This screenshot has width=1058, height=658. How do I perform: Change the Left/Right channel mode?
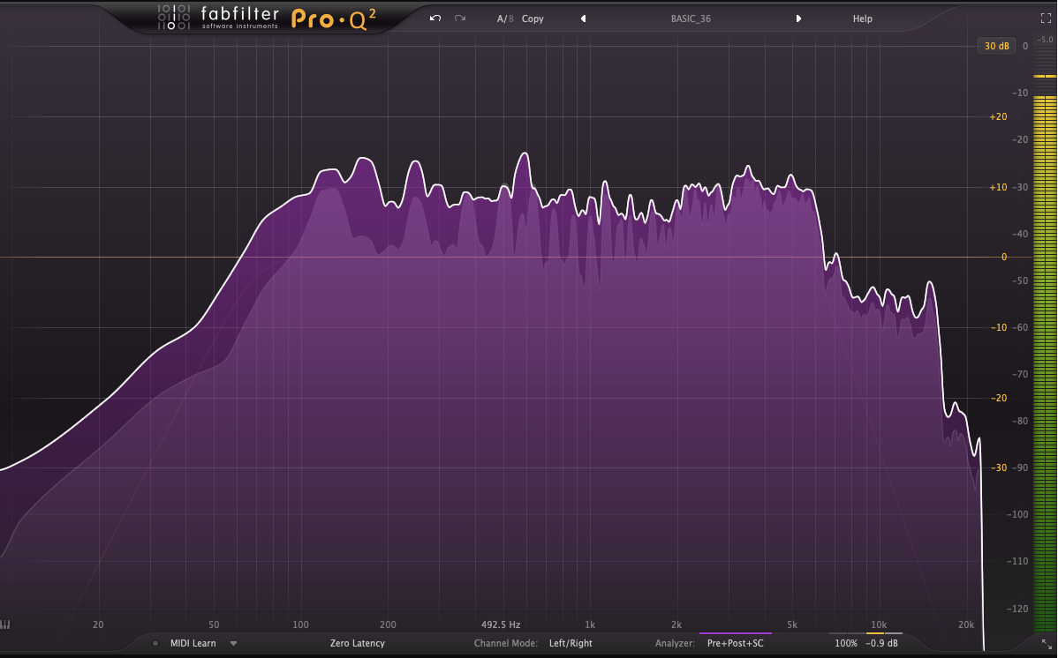pos(570,644)
